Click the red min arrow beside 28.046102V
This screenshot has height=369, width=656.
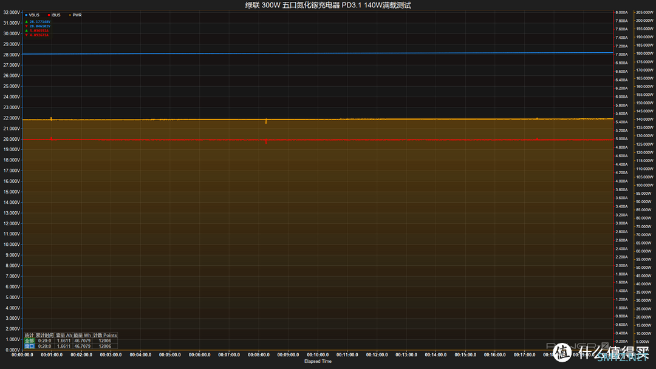click(x=26, y=26)
